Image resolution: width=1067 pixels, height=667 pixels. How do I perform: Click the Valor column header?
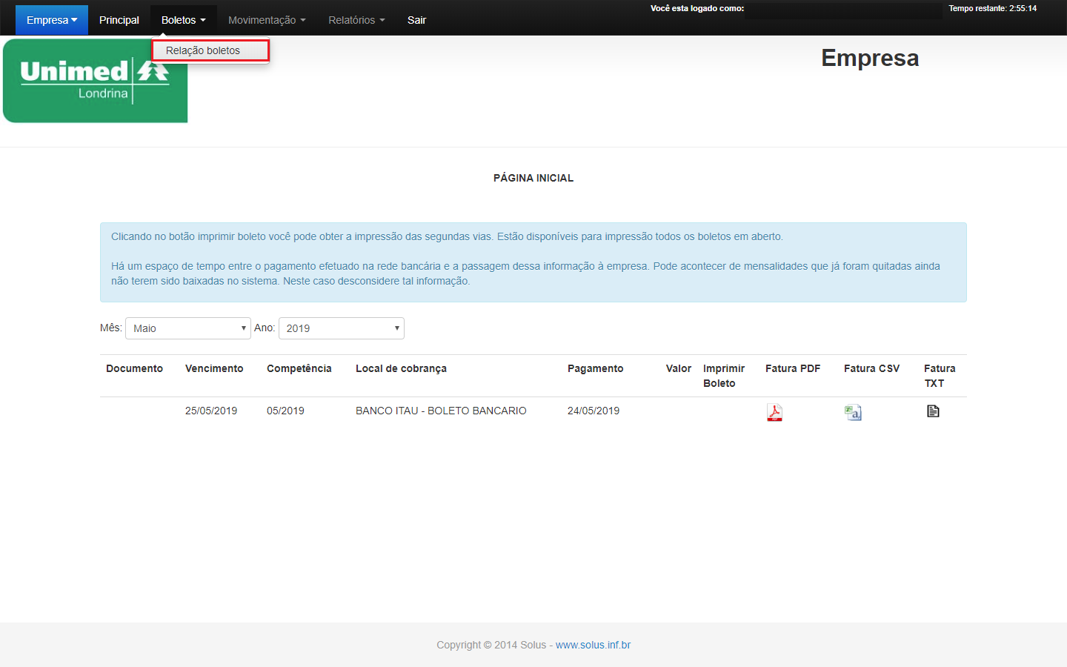click(x=679, y=368)
